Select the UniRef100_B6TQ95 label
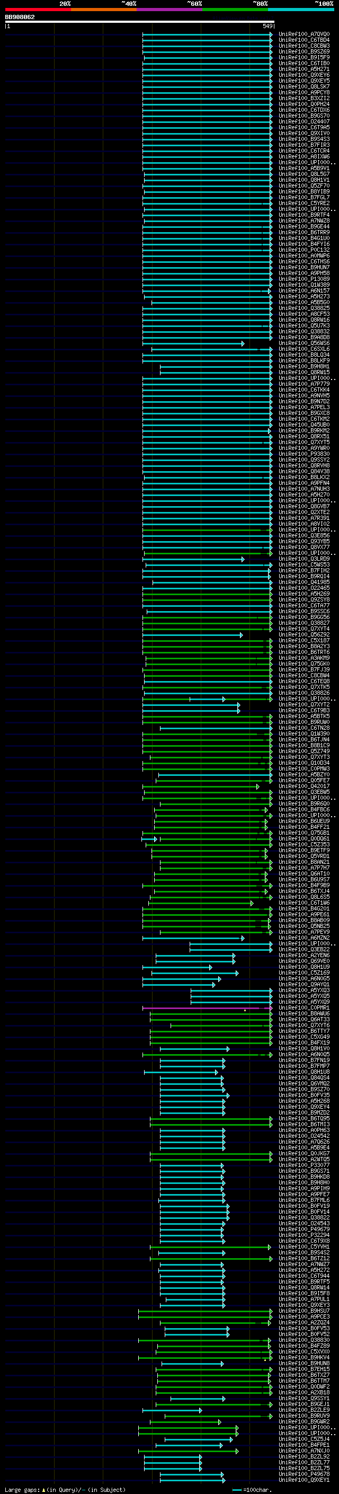The height and width of the screenshot is (1494, 339). pyautogui.click(x=304, y=1119)
